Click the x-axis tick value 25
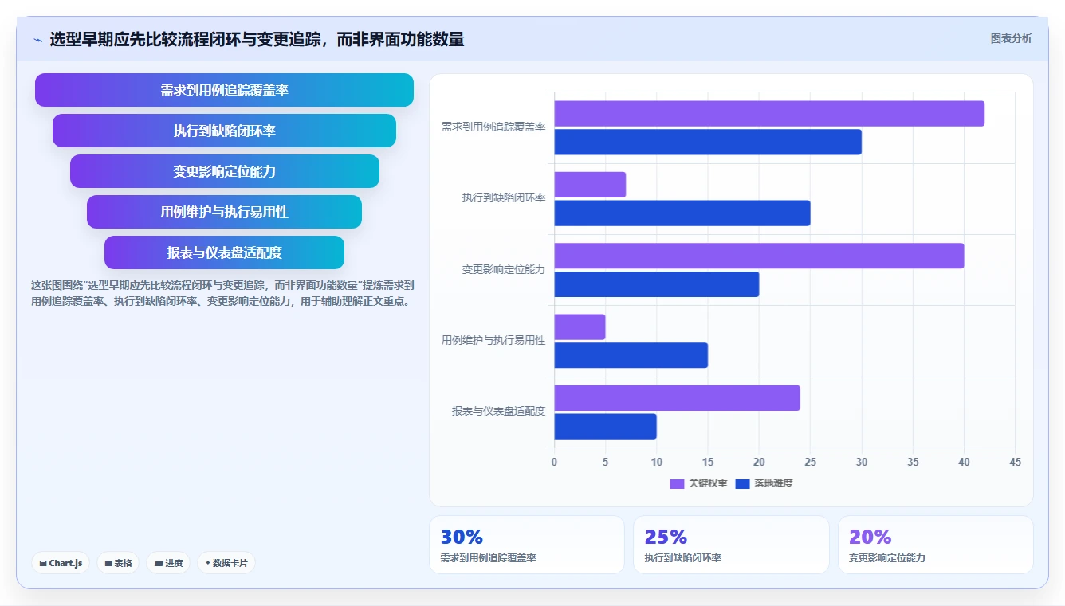 811,462
